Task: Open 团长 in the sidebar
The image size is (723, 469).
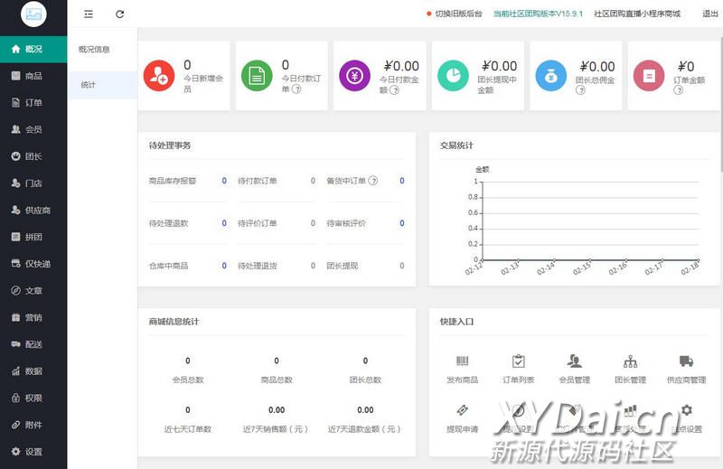Action: (33, 156)
